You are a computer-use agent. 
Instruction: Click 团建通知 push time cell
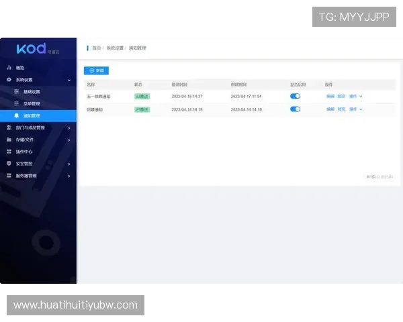click(187, 109)
